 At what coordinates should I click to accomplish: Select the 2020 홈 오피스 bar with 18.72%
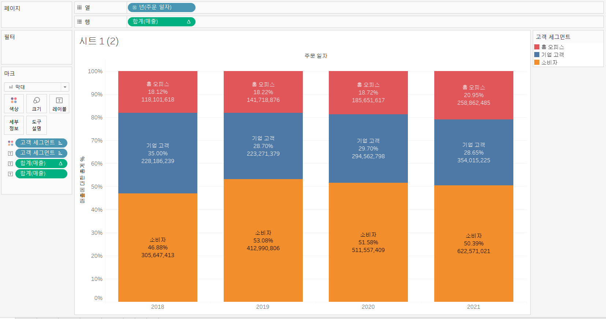click(x=368, y=93)
